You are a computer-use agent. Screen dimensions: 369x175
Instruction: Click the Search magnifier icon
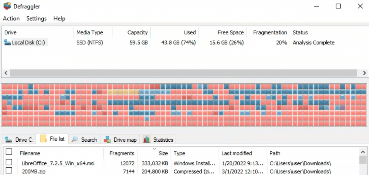(x=75, y=139)
